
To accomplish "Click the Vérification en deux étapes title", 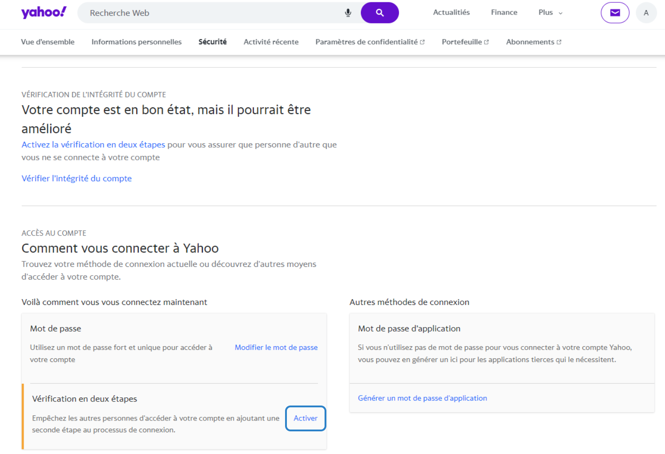I will click(x=84, y=399).
